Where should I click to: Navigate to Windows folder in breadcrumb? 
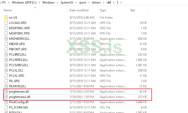tap(48, 3)
